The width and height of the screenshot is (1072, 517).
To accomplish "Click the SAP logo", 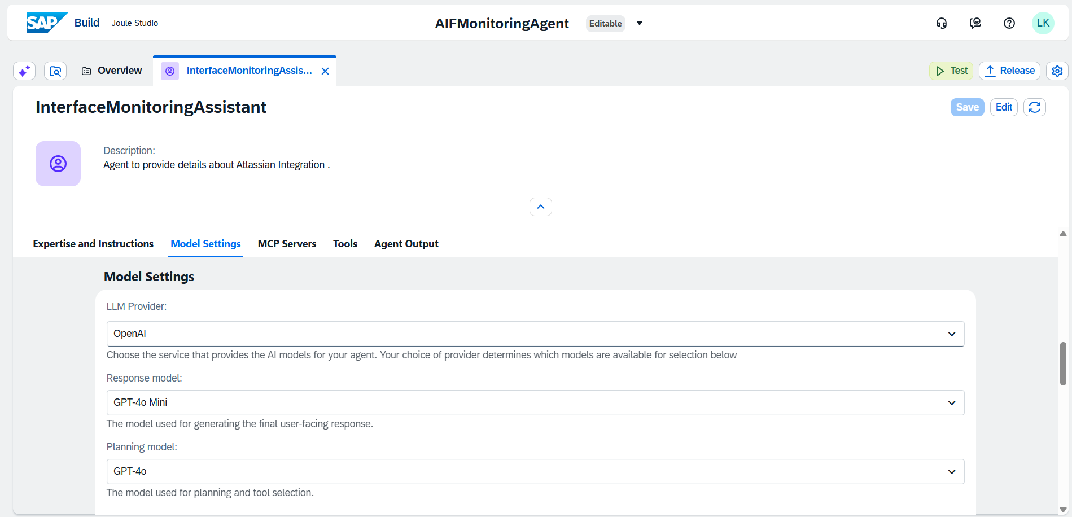I will 47,23.
